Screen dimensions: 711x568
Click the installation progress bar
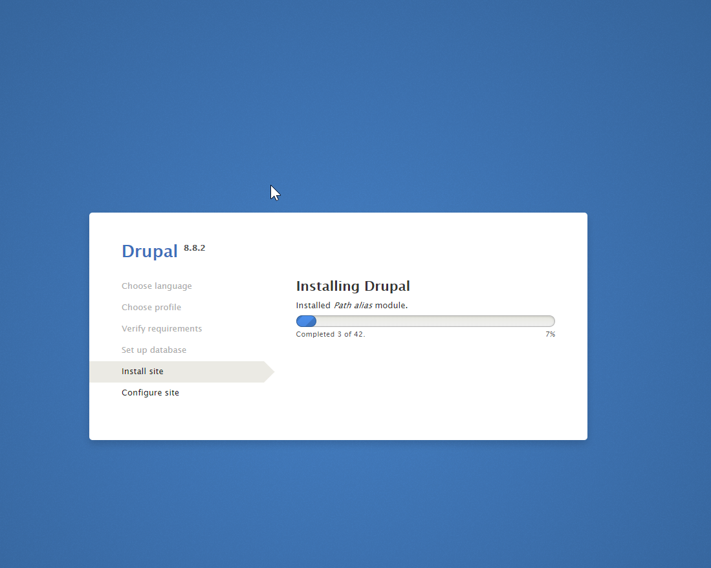pyautogui.click(x=425, y=321)
